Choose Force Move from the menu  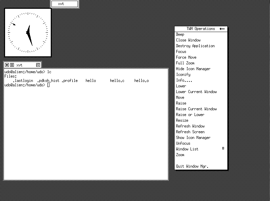[201, 57]
